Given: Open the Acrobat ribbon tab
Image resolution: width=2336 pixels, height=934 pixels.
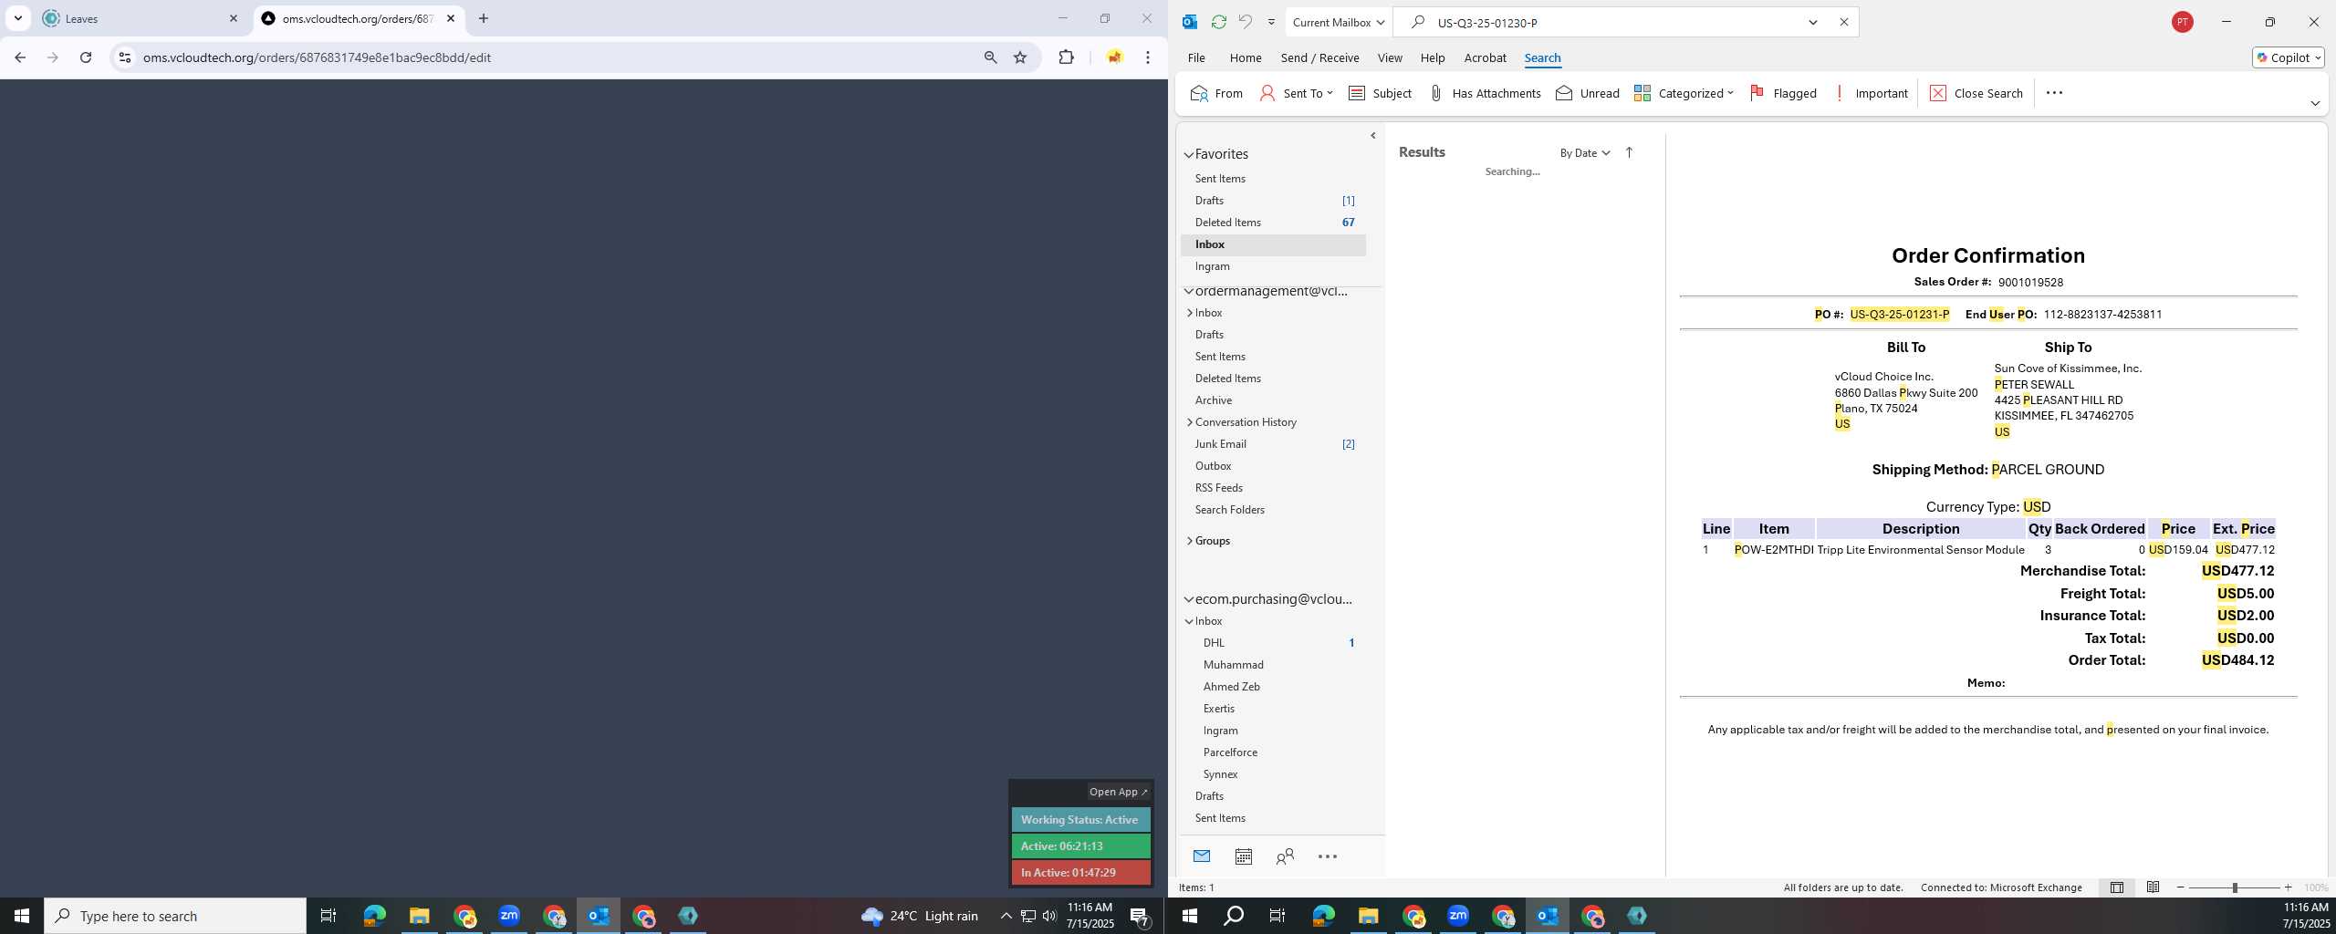Looking at the screenshot, I should pyautogui.click(x=1485, y=57).
